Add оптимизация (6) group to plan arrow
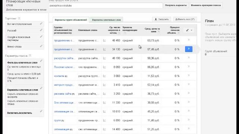 pos(189,129)
